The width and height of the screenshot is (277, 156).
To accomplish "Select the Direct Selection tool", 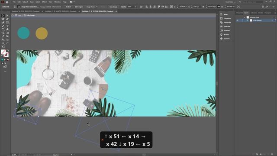I will pos(7,16).
